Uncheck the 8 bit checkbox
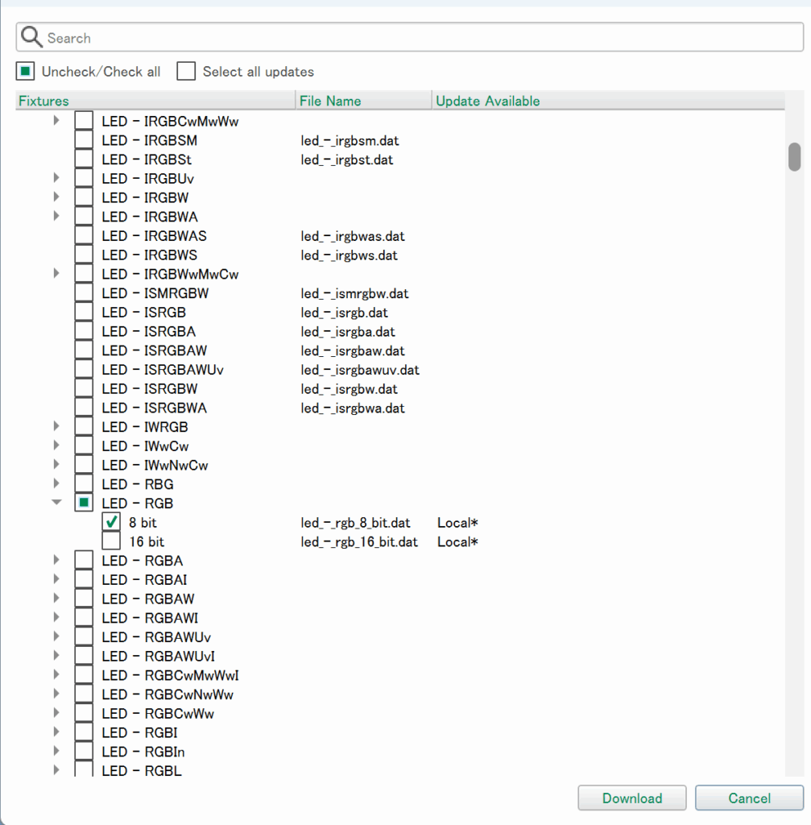Screen dimensions: 811x825 (x=111, y=522)
